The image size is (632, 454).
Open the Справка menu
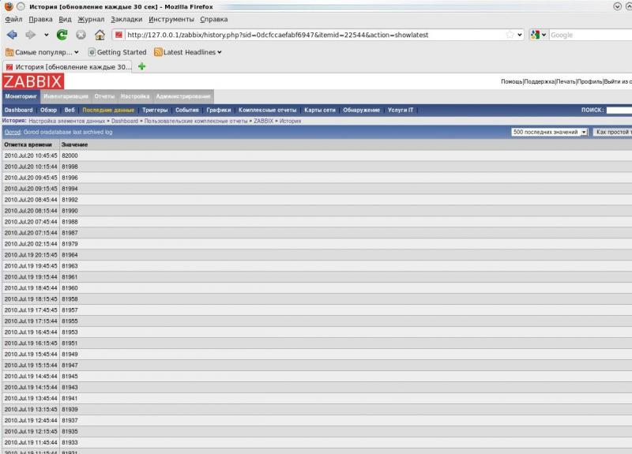tap(214, 19)
